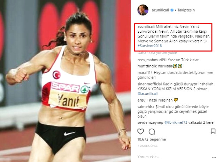Screen dimensions: 223x162
Task: Like the post with the heart icon
Action: pyautogui.click(x=140, y=131)
